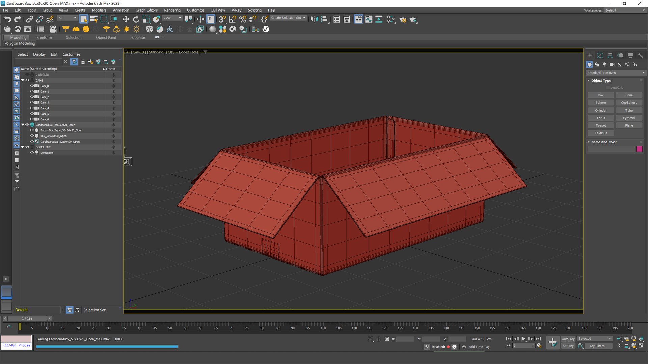The image size is (648, 364).
Task: Click the time slider 1/199 handle
Action: (x=27, y=318)
